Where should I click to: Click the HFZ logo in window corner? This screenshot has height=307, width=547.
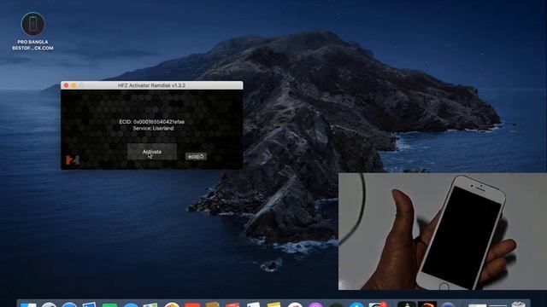coord(72,160)
